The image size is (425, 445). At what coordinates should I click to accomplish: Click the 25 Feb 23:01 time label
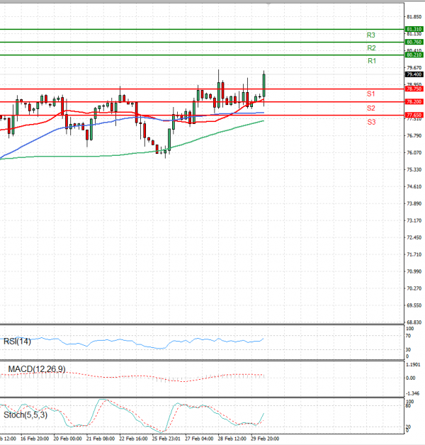166,439
